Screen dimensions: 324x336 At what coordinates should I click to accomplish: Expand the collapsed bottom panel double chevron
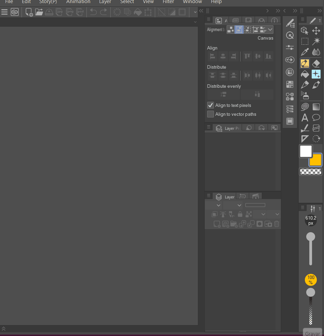click(3, 328)
